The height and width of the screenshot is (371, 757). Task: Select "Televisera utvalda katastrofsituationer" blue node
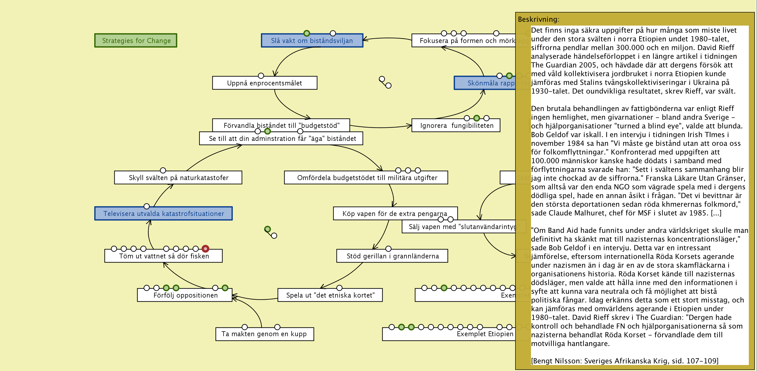(x=163, y=214)
